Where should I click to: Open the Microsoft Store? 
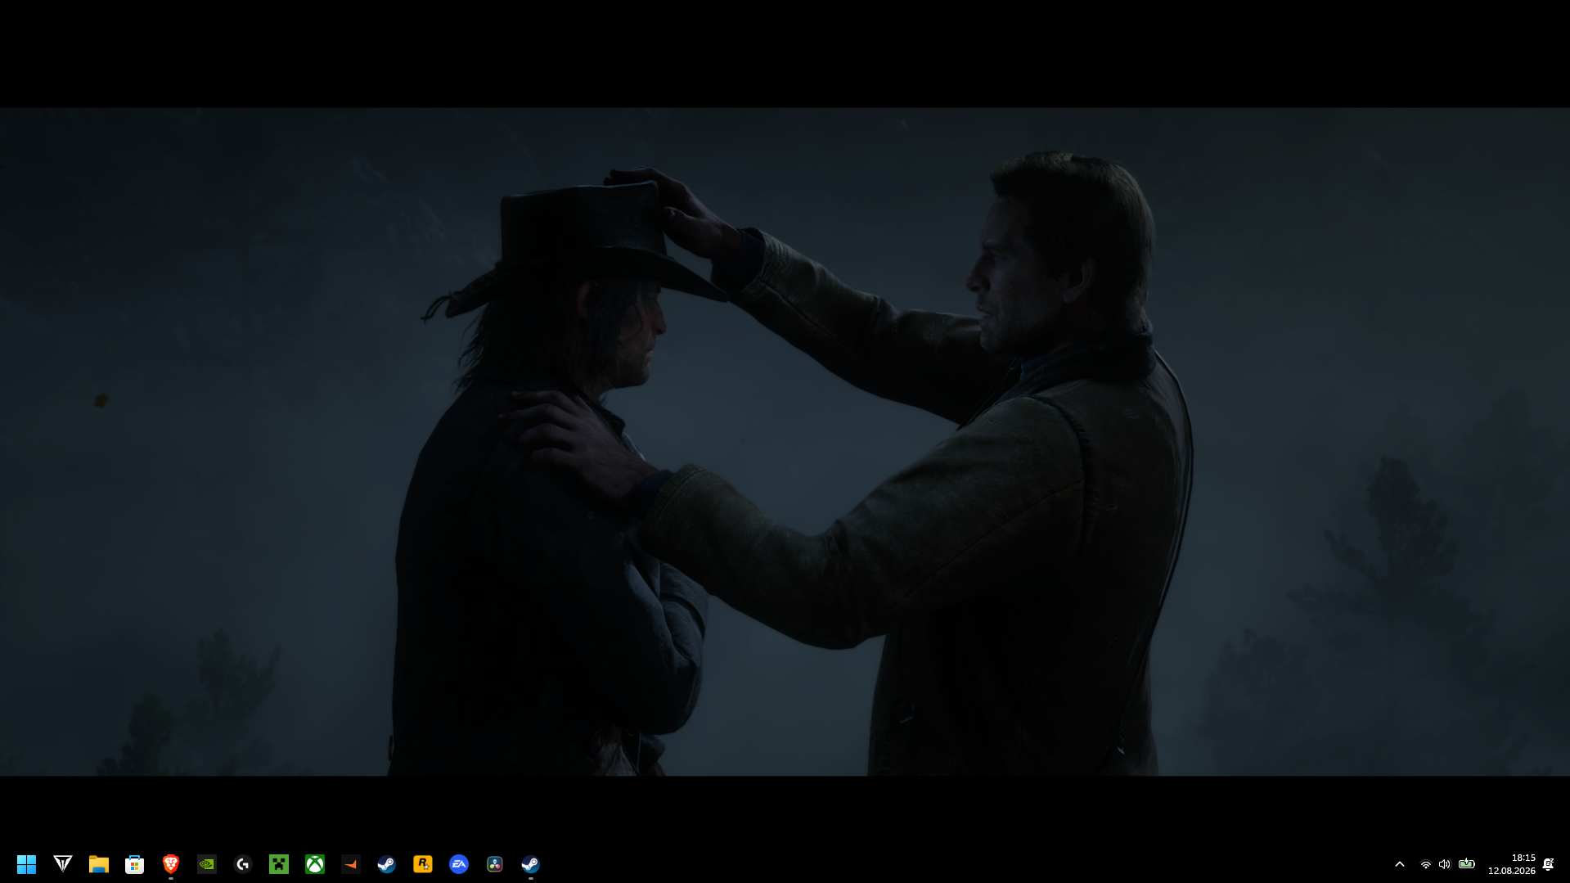tap(135, 864)
